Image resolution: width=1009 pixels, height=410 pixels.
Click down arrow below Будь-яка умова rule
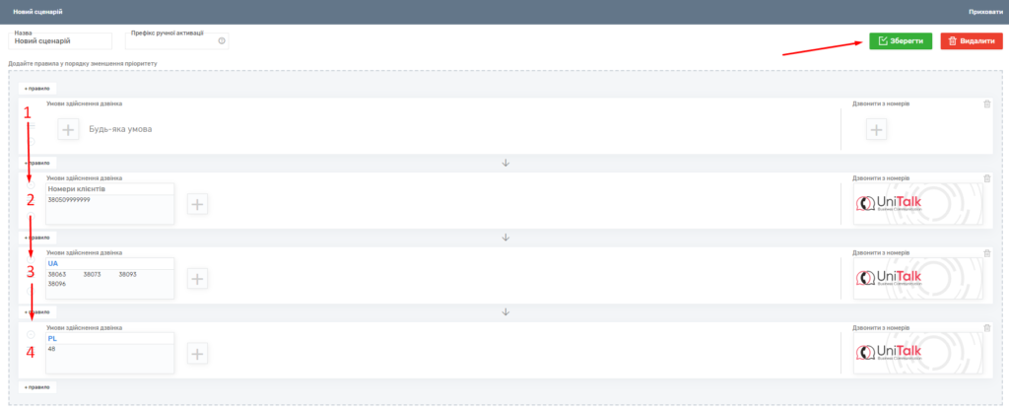[x=505, y=162]
